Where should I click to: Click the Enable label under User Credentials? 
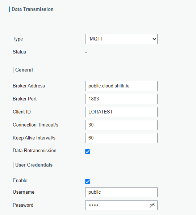(x=20, y=180)
